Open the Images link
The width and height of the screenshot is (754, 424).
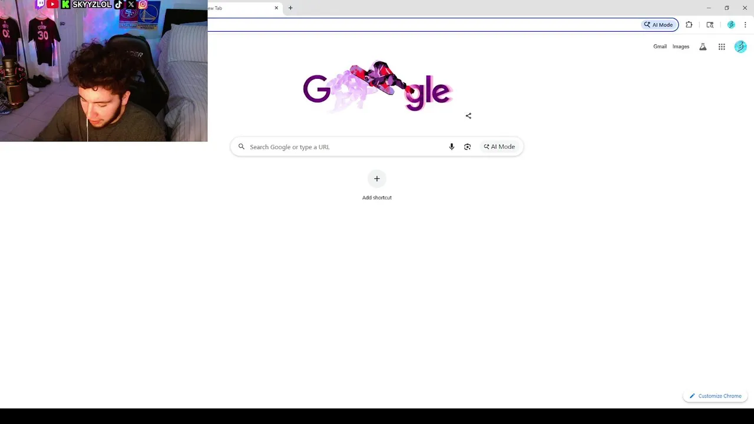tap(680, 47)
